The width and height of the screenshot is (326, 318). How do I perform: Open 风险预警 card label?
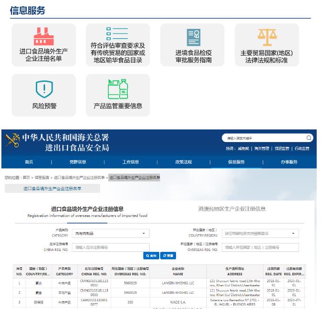pyautogui.click(x=44, y=106)
